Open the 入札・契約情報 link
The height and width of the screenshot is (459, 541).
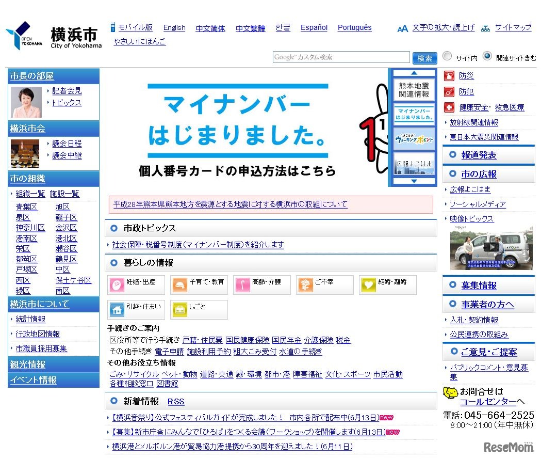(474, 320)
